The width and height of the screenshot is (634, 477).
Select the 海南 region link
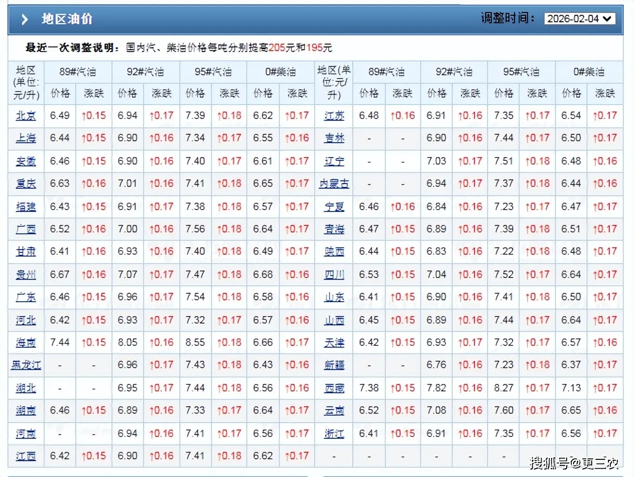coord(25,342)
